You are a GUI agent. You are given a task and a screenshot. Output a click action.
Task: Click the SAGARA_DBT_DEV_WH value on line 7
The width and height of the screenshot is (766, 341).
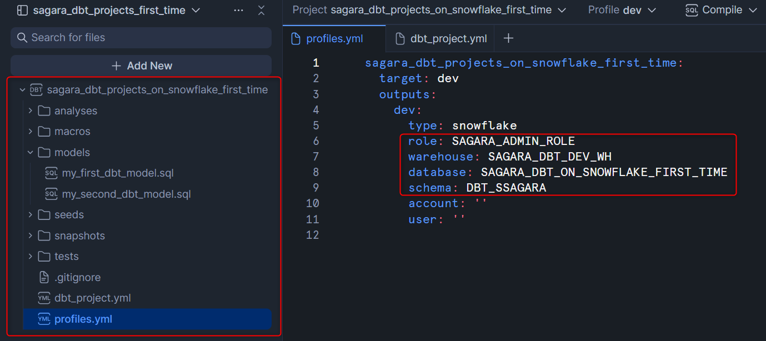(550, 157)
